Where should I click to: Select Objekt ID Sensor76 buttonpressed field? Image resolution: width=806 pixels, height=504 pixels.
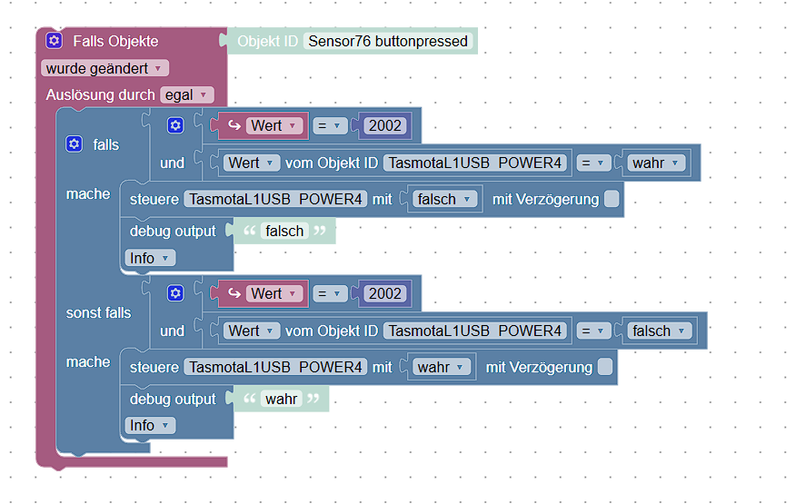coord(388,41)
